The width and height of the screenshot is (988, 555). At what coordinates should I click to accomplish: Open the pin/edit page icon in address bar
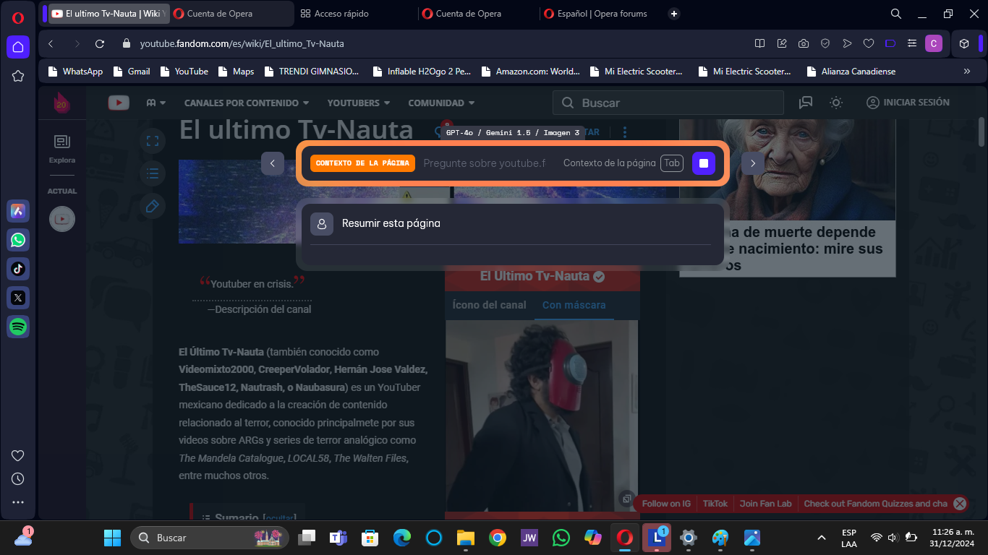782,43
